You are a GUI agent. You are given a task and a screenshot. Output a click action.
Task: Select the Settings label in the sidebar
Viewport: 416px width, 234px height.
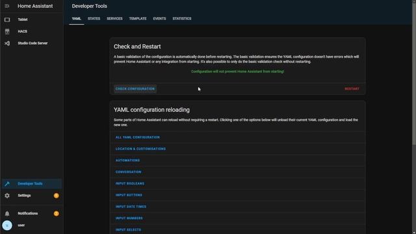point(24,196)
